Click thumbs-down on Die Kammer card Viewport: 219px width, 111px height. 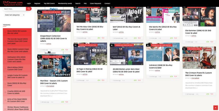[212, 42]
